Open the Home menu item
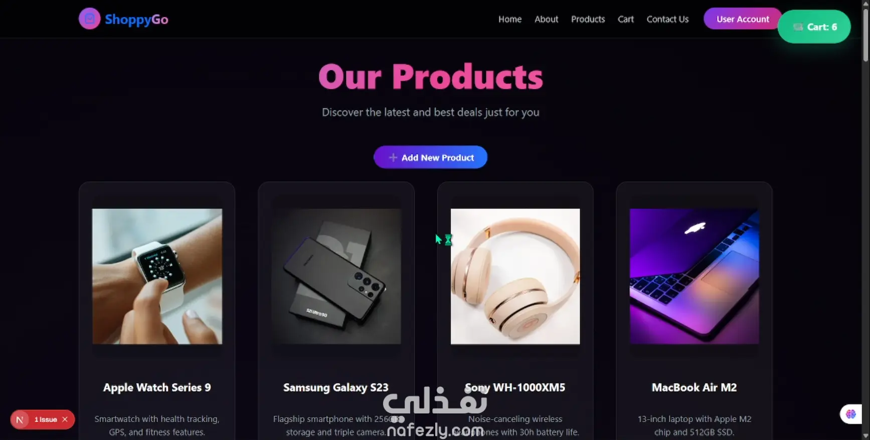Viewport: 870px width, 440px height. 510,19
